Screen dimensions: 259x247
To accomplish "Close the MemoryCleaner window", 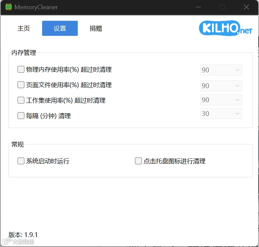I will (x=246, y=7).
